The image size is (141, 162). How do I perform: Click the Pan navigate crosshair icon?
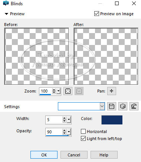click(112, 91)
